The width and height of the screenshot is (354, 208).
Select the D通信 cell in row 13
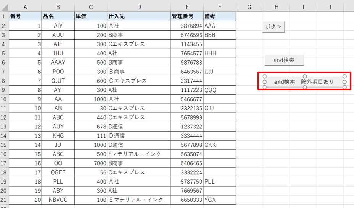click(x=139, y=127)
